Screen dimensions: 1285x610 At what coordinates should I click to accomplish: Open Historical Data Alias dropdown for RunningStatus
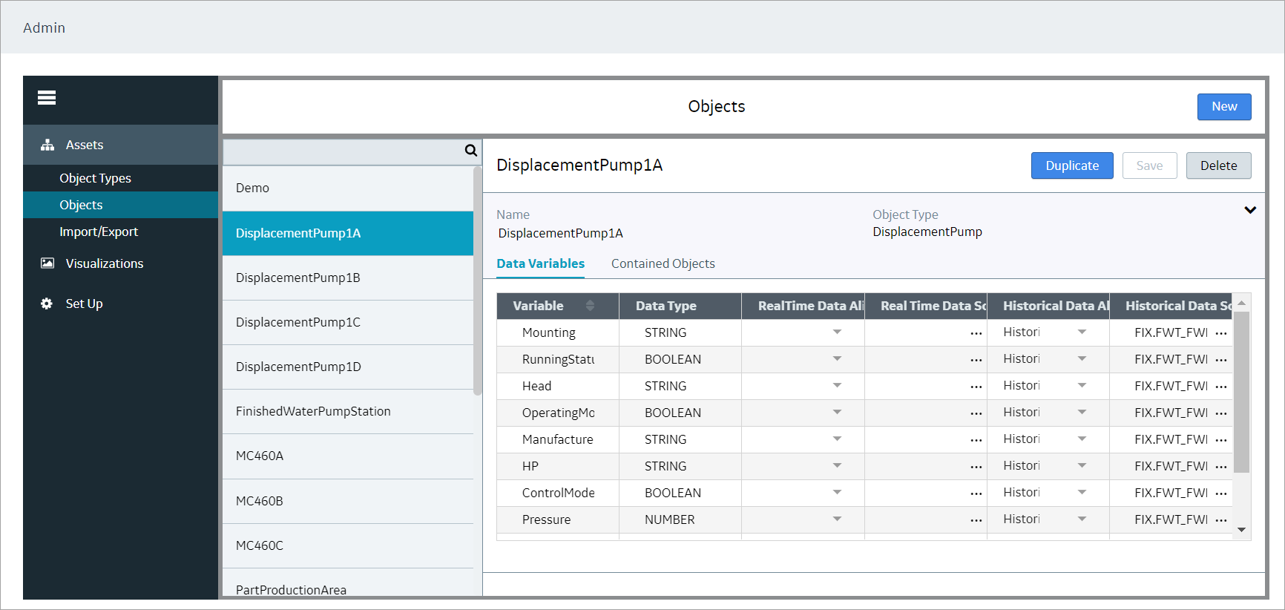tap(1082, 358)
